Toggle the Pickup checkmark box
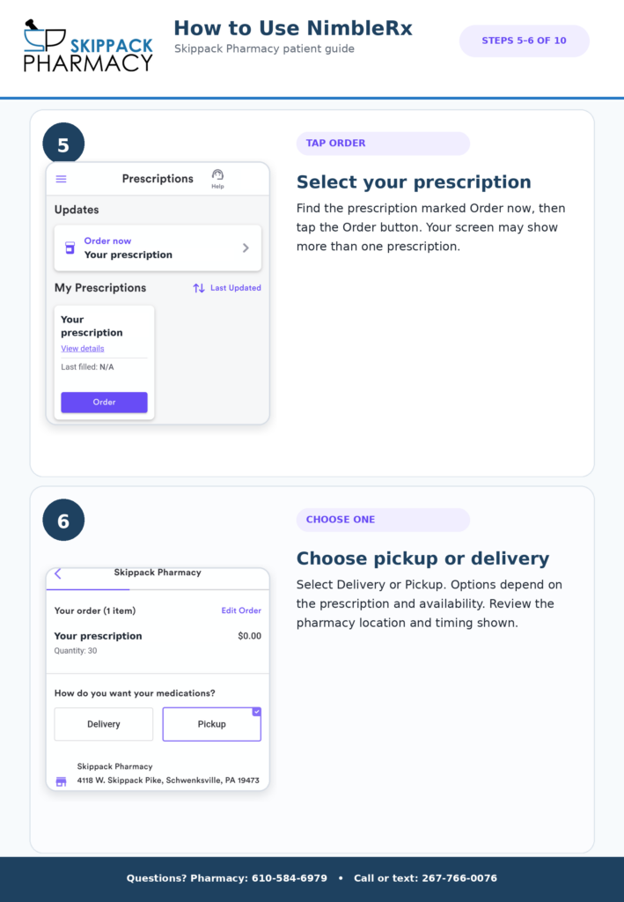 point(256,712)
